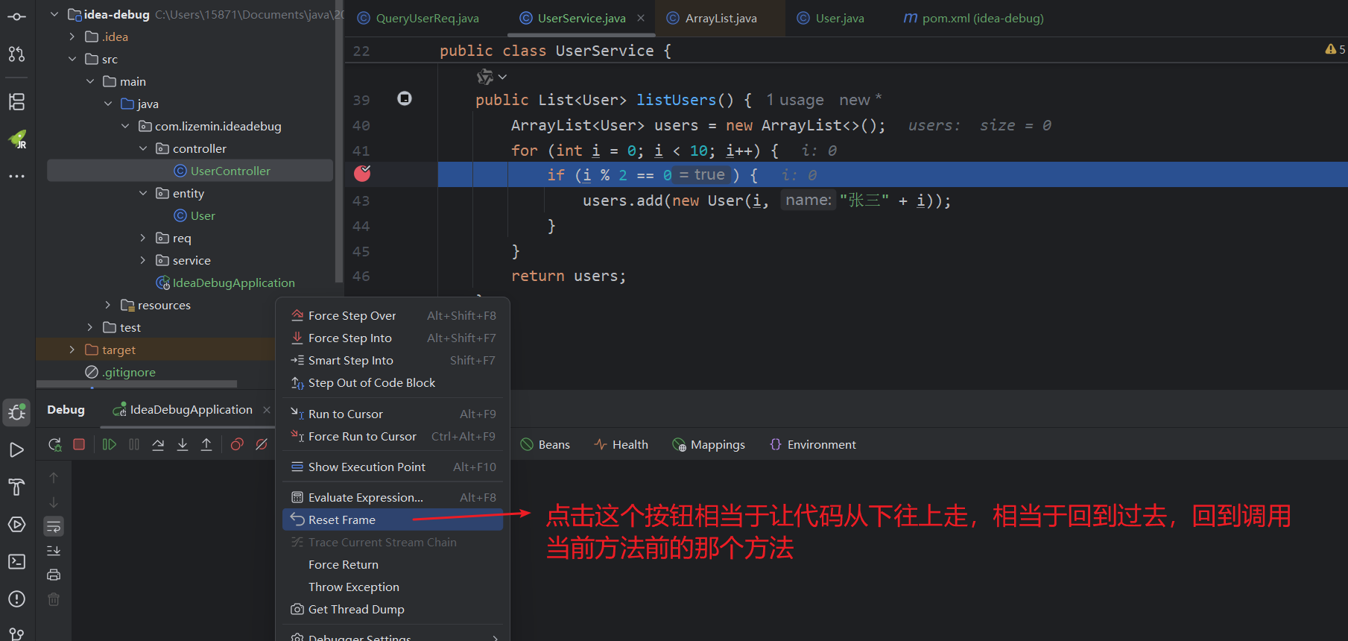
Task: Collapse the entity package
Action: pos(143,193)
